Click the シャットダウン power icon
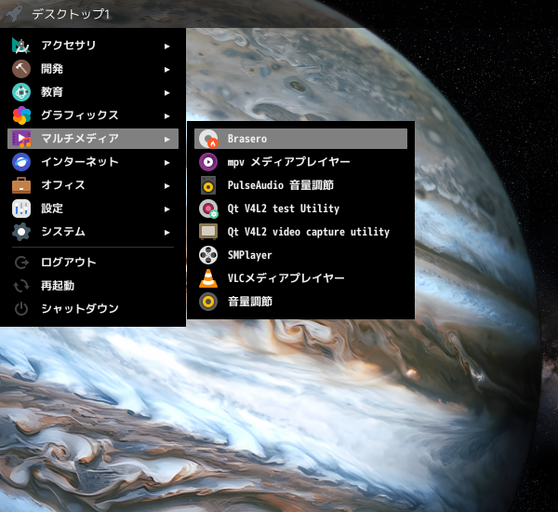The height and width of the screenshot is (512, 558). (x=21, y=309)
